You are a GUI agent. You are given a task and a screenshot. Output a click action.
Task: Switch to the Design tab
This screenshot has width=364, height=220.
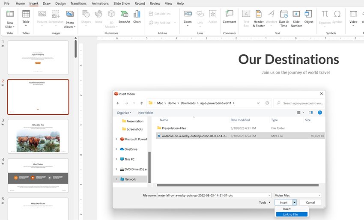click(60, 3)
